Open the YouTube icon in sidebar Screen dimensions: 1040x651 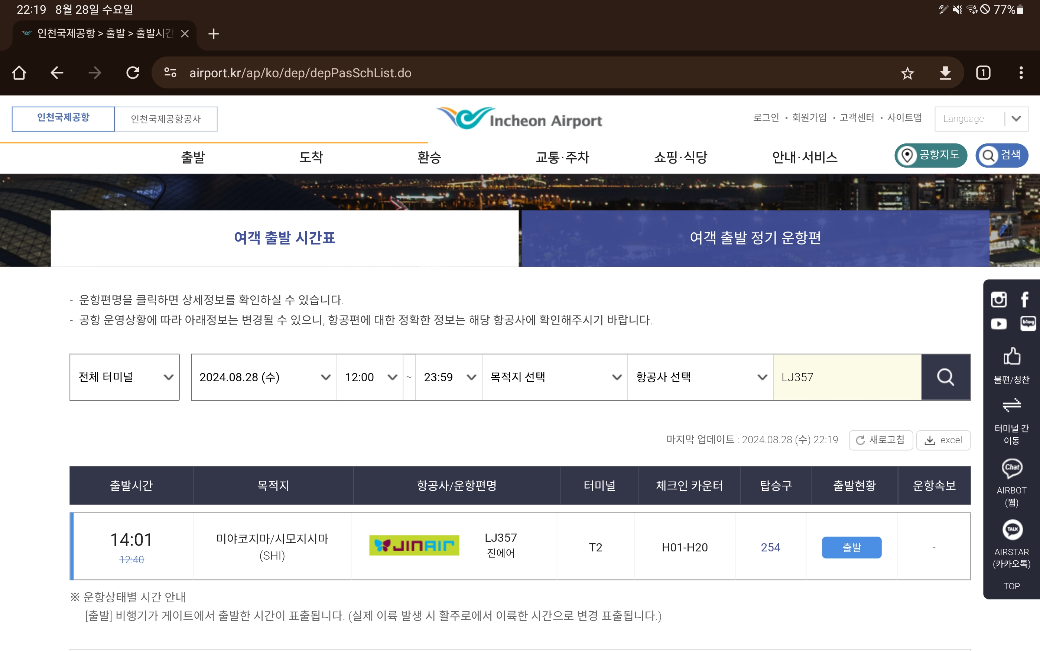[x=998, y=324]
